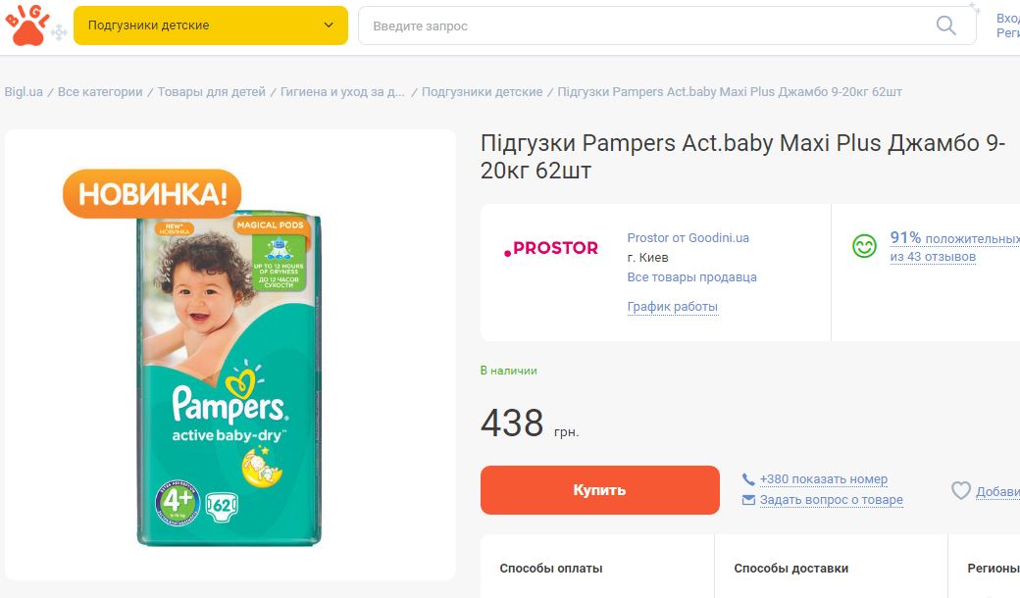
Task: Open the Способы оплаты tab
Action: pos(551,569)
